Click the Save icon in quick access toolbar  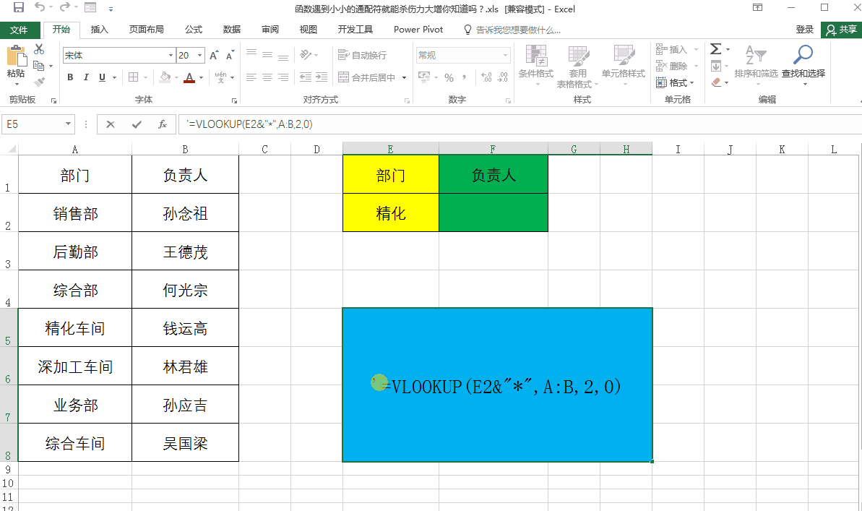[x=19, y=8]
